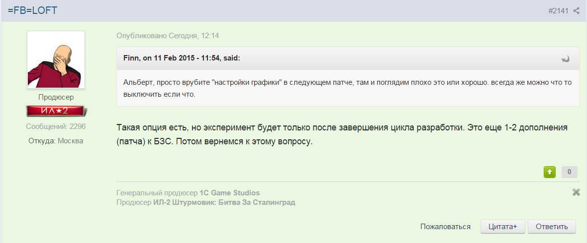Viewport: 587px width, 243px height.
Task: Toggle multiquote with Цитата+ button
Action: pyautogui.click(x=503, y=227)
